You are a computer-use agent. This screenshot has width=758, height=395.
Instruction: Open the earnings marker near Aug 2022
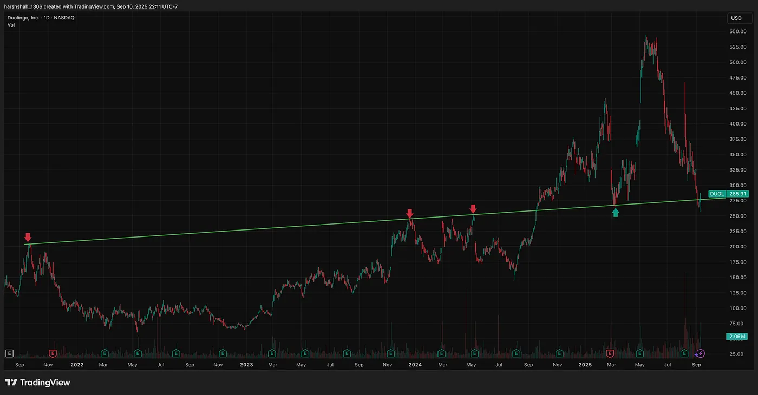tap(175, 353)
